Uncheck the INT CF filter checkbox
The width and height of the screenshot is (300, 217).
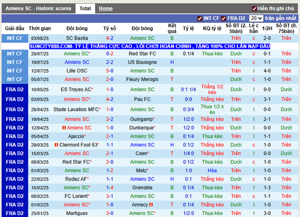pyautogui.click(x=200, y=18)
